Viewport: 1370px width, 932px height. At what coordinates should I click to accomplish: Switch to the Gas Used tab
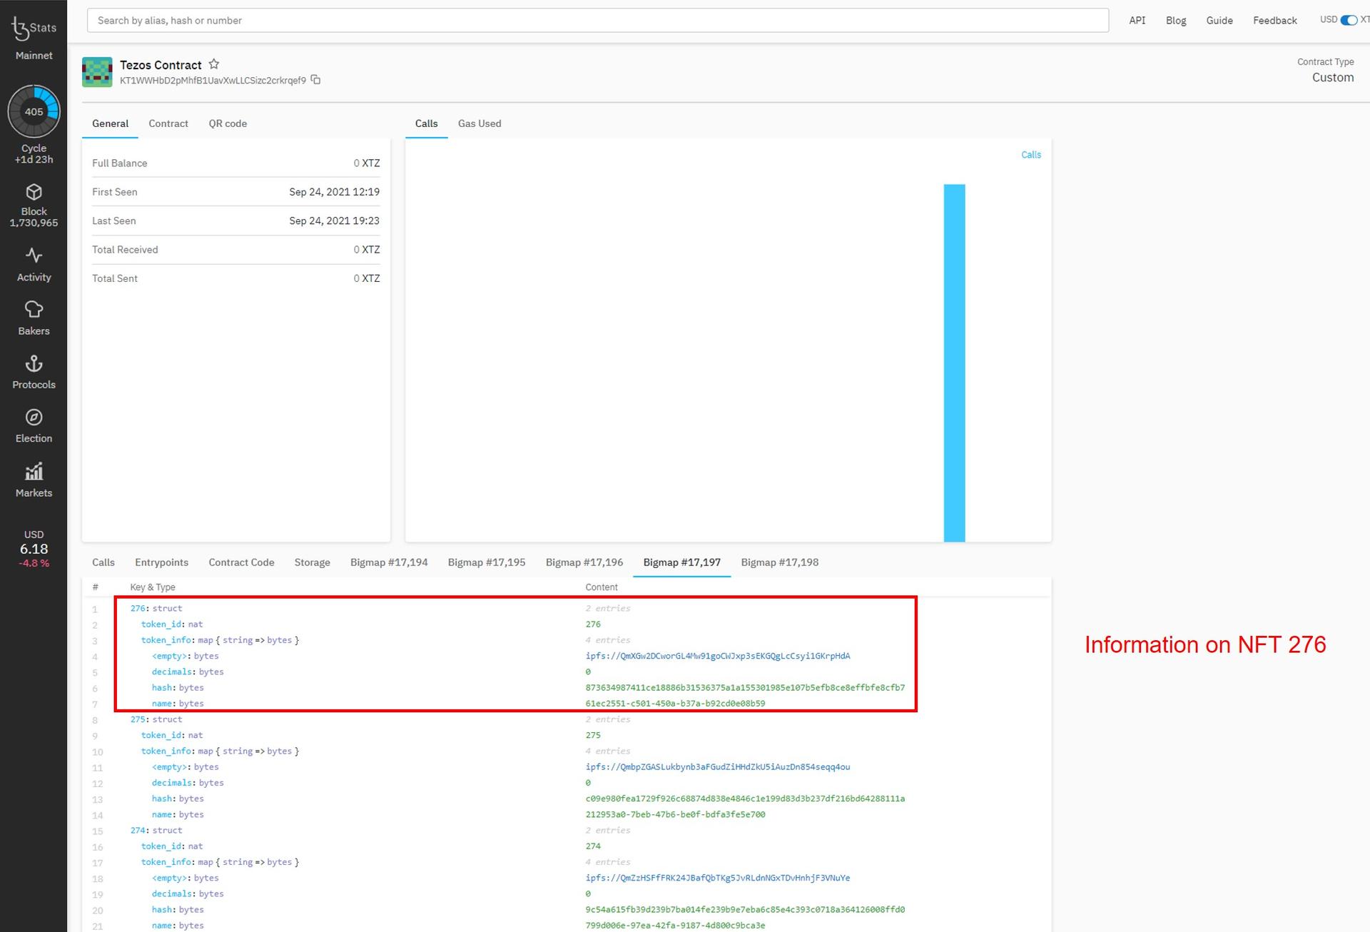pyautogui.click(x=479, y=123)
